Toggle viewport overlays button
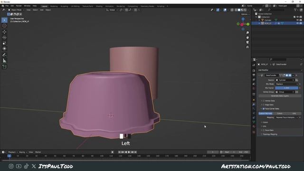Image resolution: width=304 pixels, height=171 pixels. 225,10
